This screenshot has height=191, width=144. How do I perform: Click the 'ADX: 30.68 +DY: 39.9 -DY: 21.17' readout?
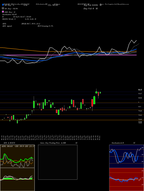[x=18, y=146]
